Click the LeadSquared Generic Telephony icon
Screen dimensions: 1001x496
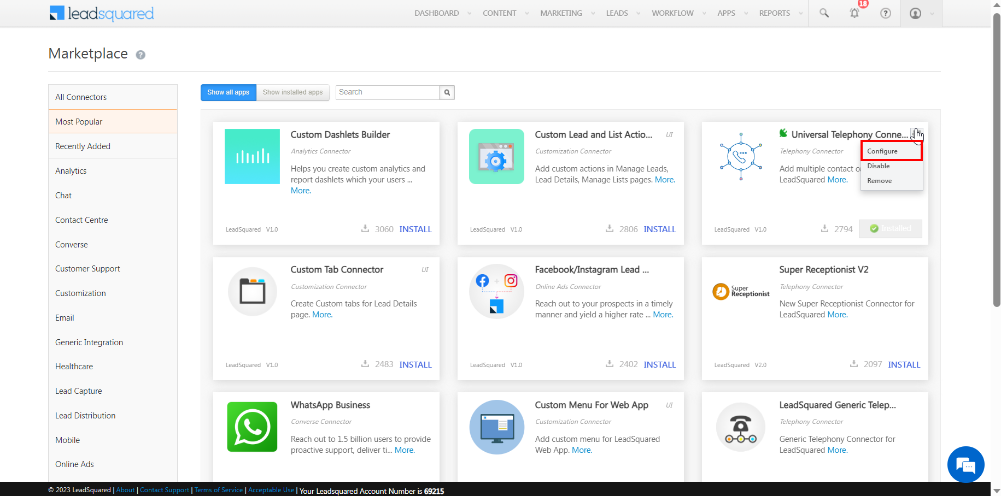tap(741, 427)
